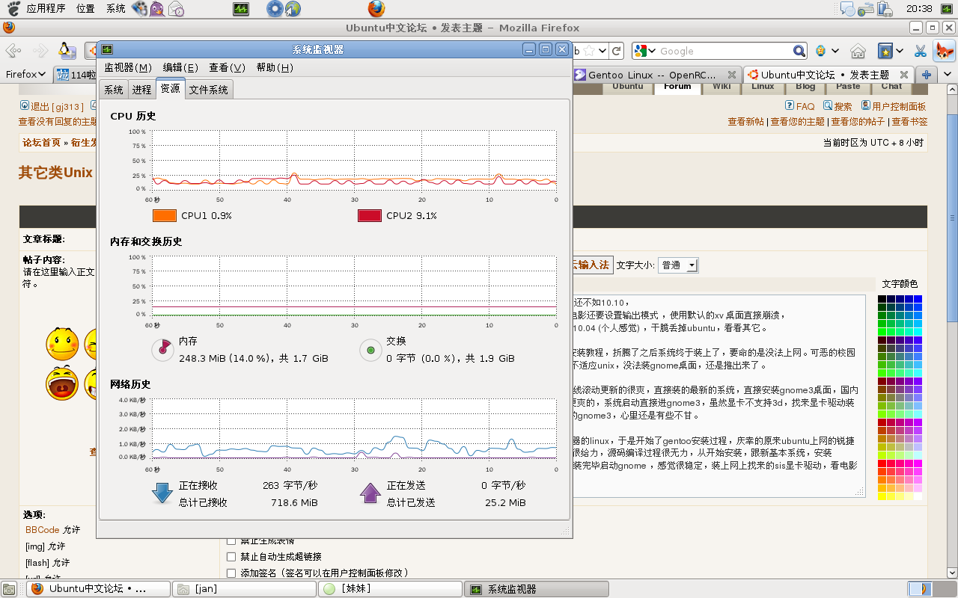Go forward in Firefox navigation
The width and height of the screenshot is (958, 598).
click(x=40, y=51)
